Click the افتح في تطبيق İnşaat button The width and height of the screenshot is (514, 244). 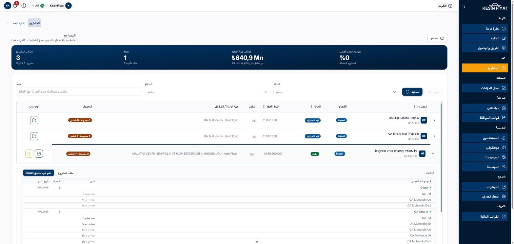coord(39,173)
